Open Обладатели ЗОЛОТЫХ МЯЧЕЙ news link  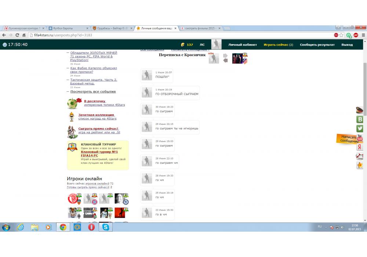[94, 57]
